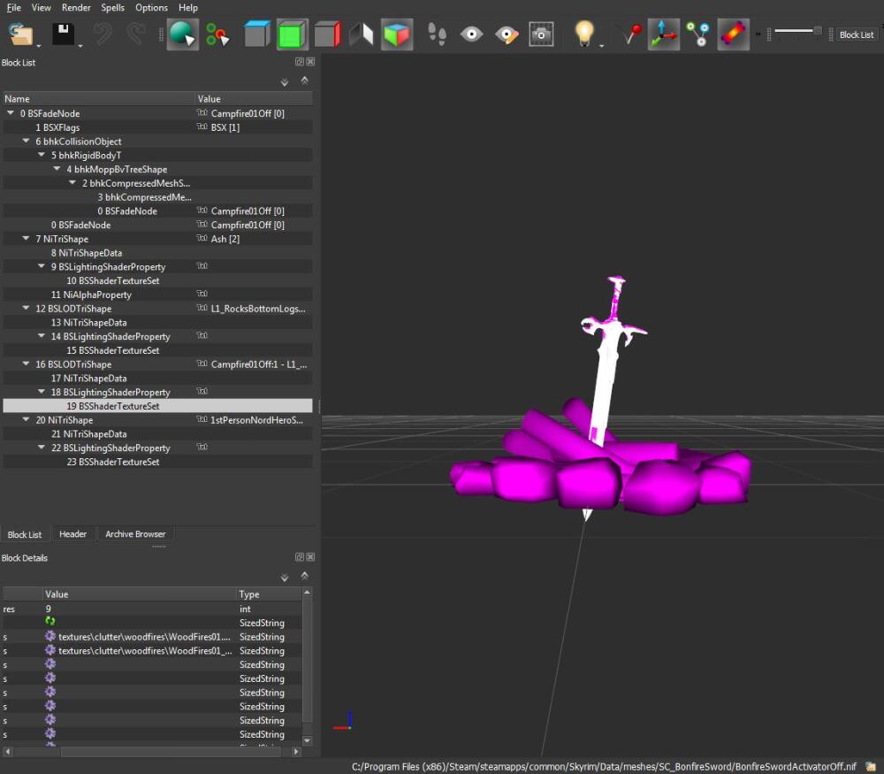Image resolution: width=884 pixels, height=774 pixels.
Task: Open dropdown arrow next to light bulb
Action: click(x=601, y=46)
